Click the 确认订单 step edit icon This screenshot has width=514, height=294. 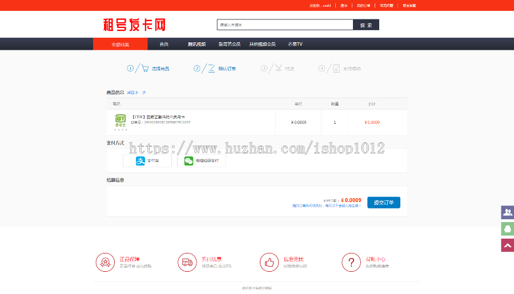(x=211, y=68)
